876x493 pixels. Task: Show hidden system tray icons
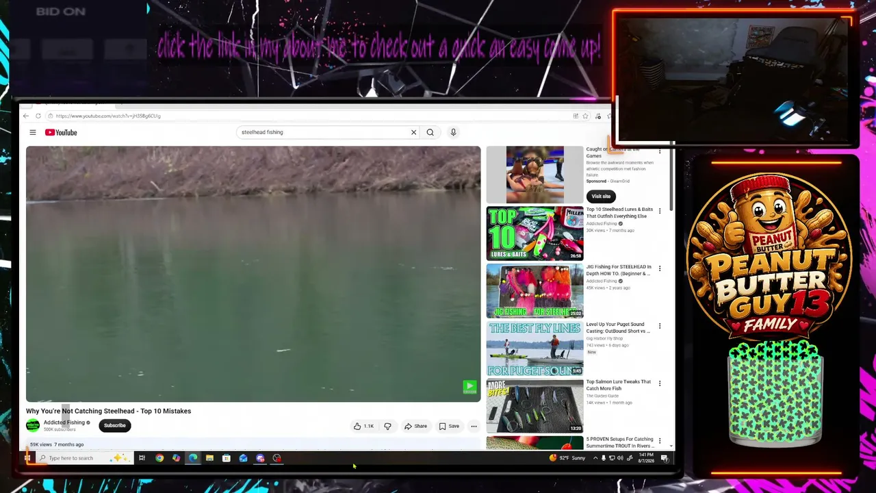tap(595, 458)
